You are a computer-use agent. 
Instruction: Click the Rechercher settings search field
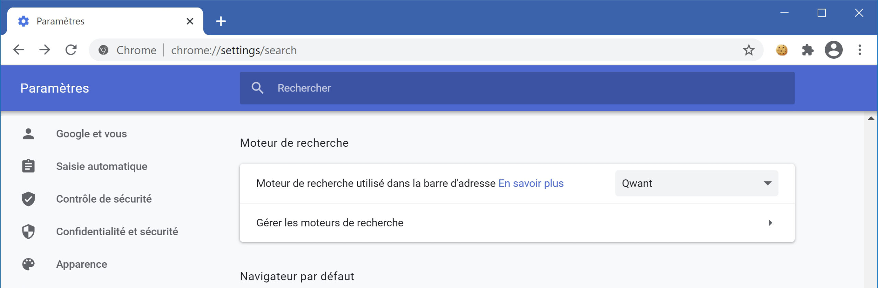pos(517,88)
